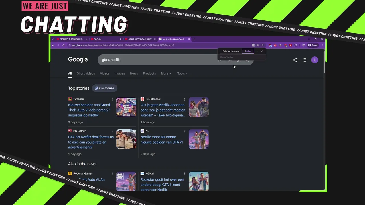Open IGN Benelux Netflix-abonnee article

pyautogui.click(x=163, y=110)
